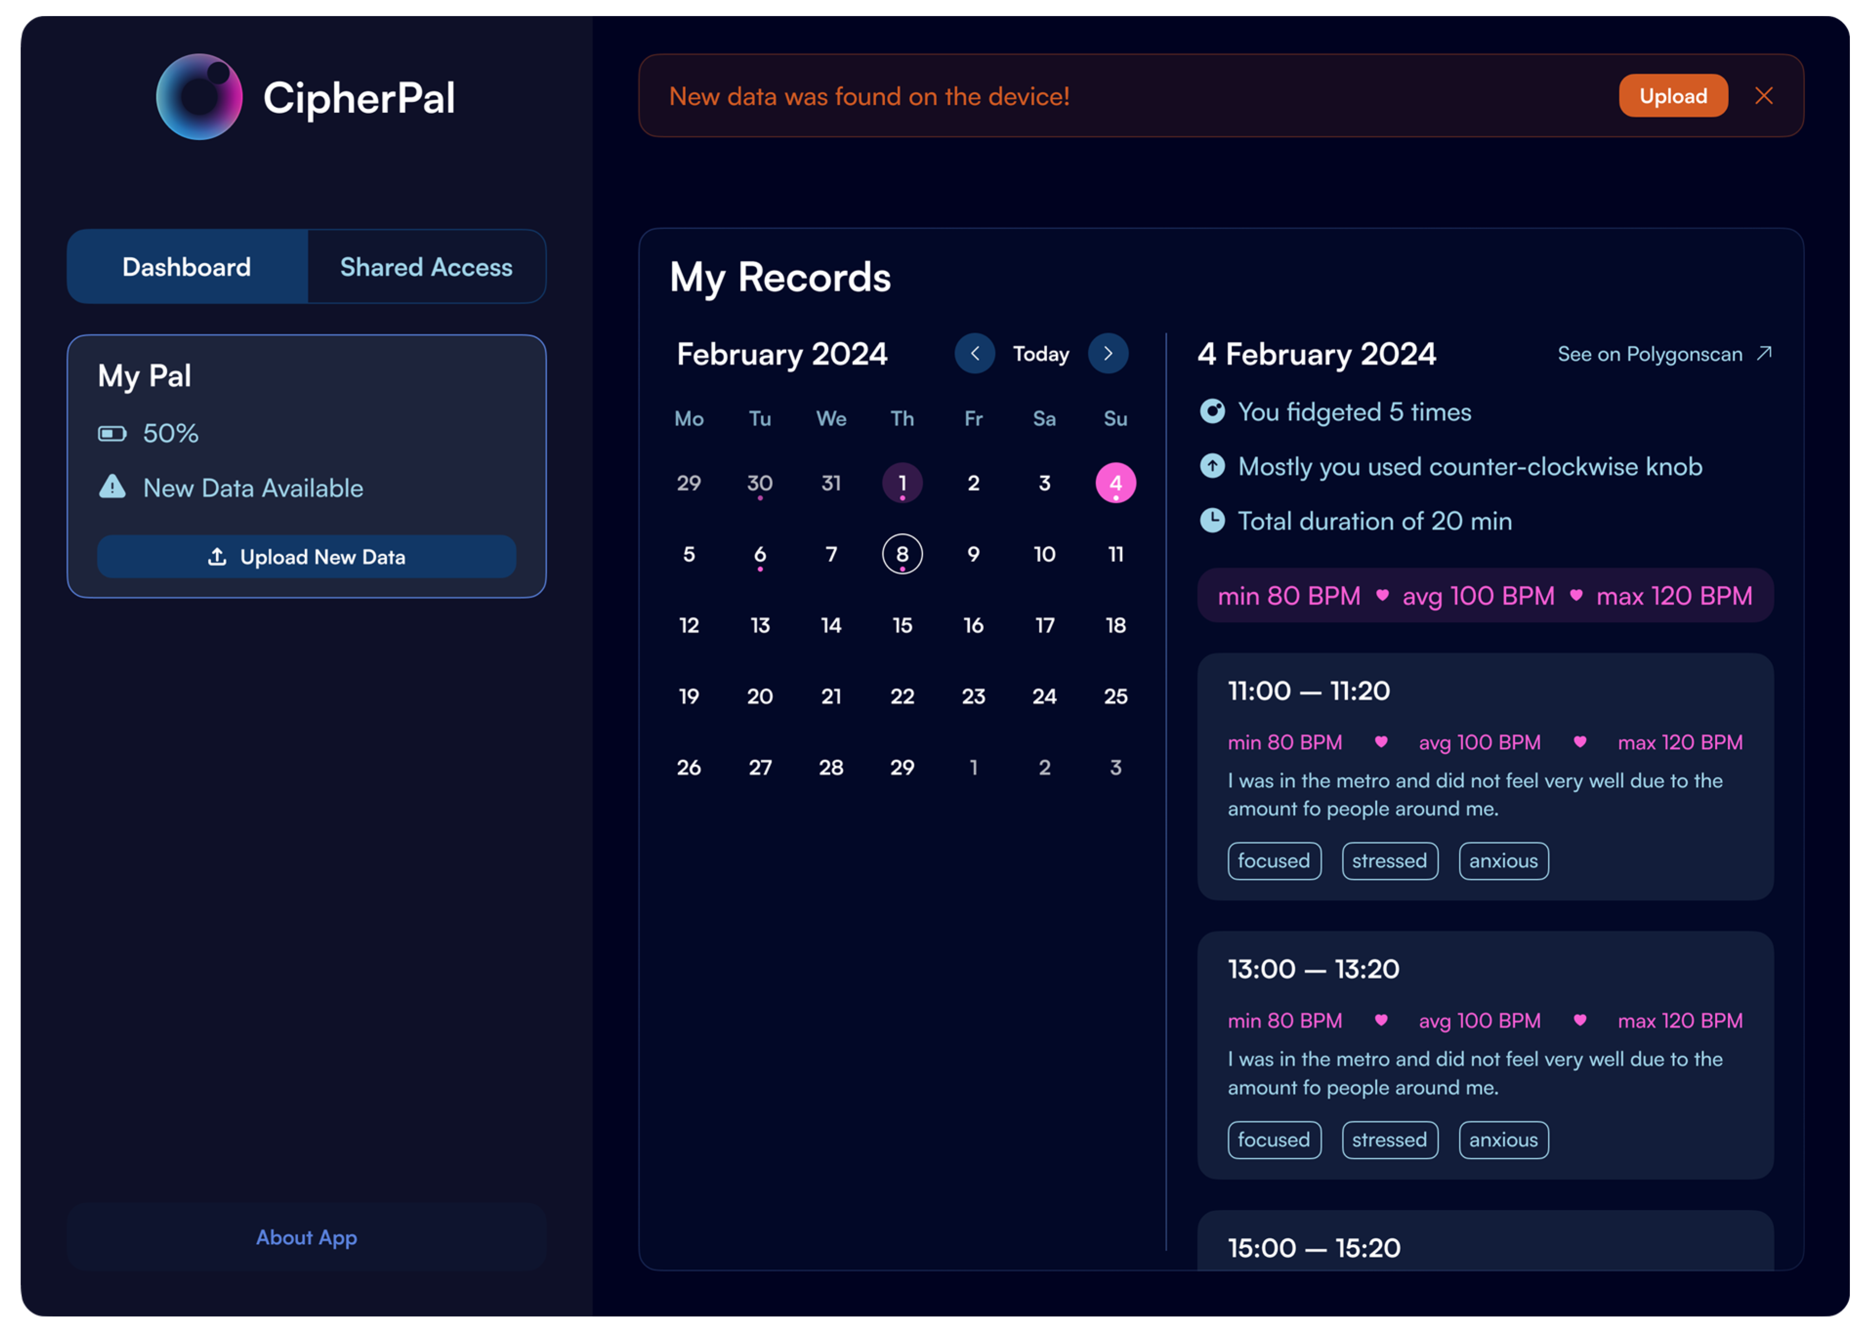Click the counter-clockwise knob arrow icon
This screenshot has height=1330, width=1866.
coord(1212,466)
